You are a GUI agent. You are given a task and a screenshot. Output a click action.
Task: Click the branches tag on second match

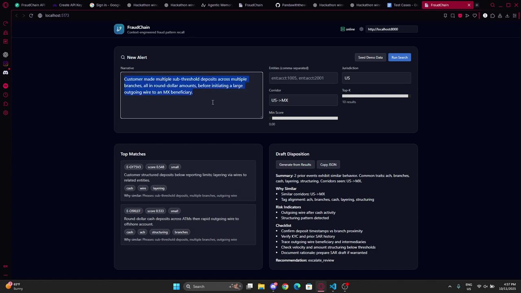click(x=181, y=232)
